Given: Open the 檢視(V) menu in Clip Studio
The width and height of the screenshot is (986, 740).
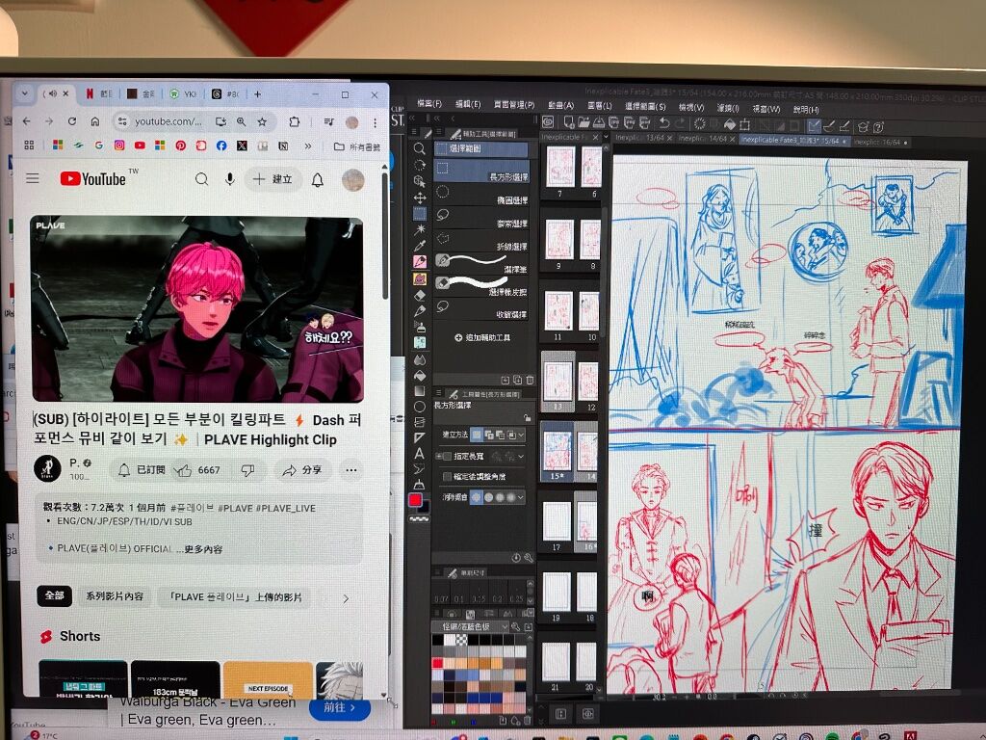Looking at the screenshot, I should 691,108.
